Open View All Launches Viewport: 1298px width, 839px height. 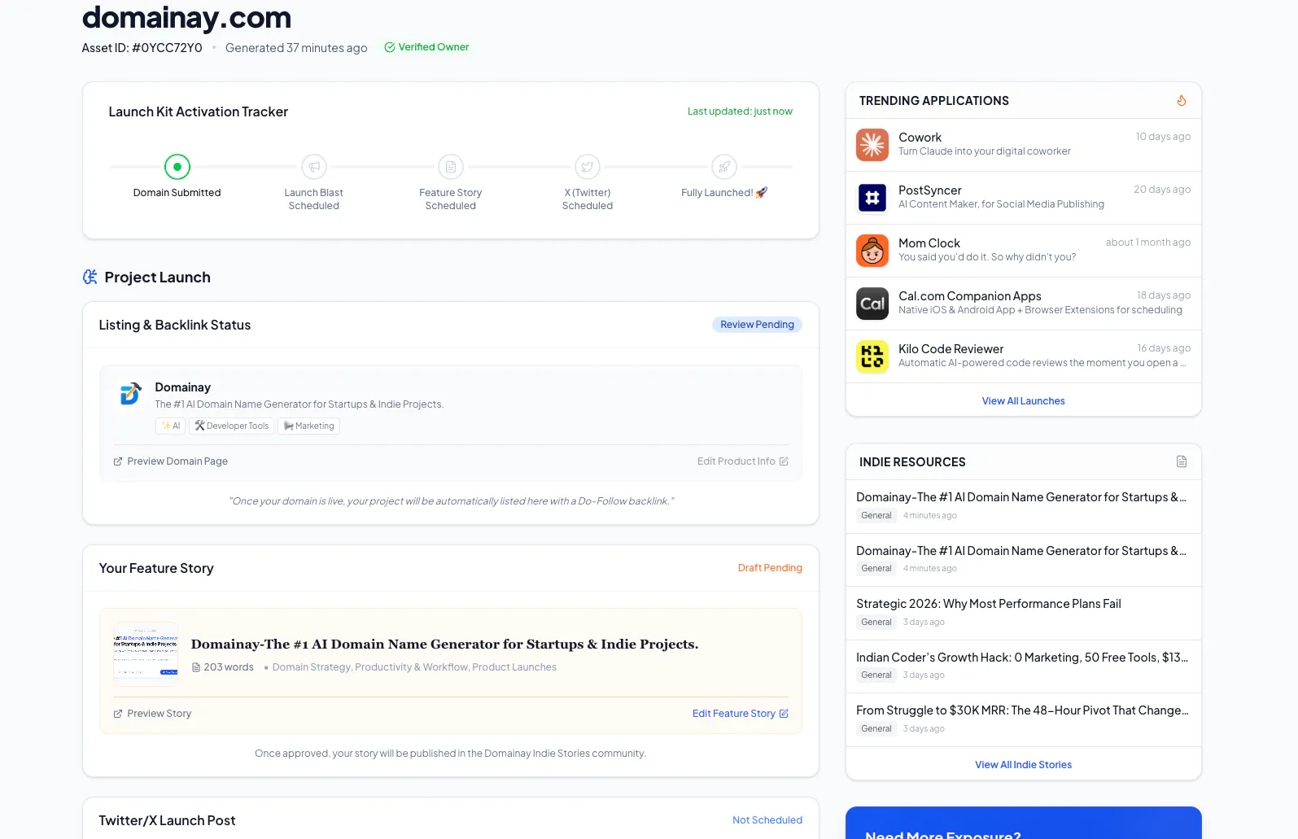tap(1023, 401)
